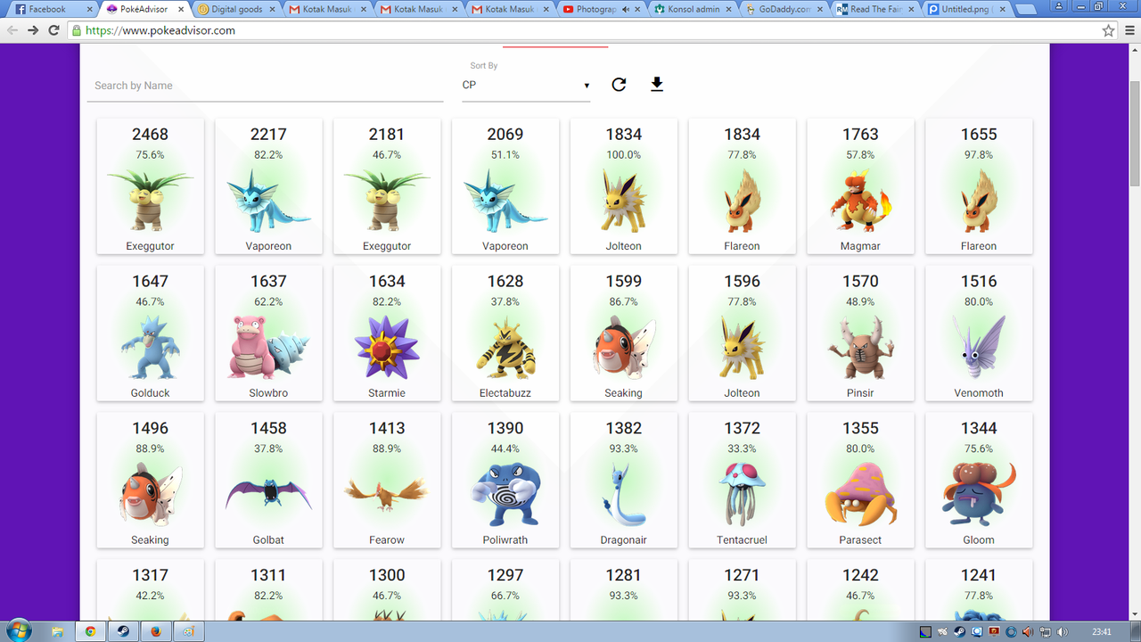Switch to the Facebook tab
The image size is (1141, 642).
pos(49,9)
